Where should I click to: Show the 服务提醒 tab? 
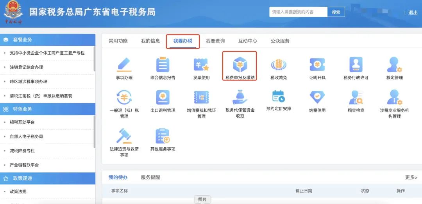150,177
